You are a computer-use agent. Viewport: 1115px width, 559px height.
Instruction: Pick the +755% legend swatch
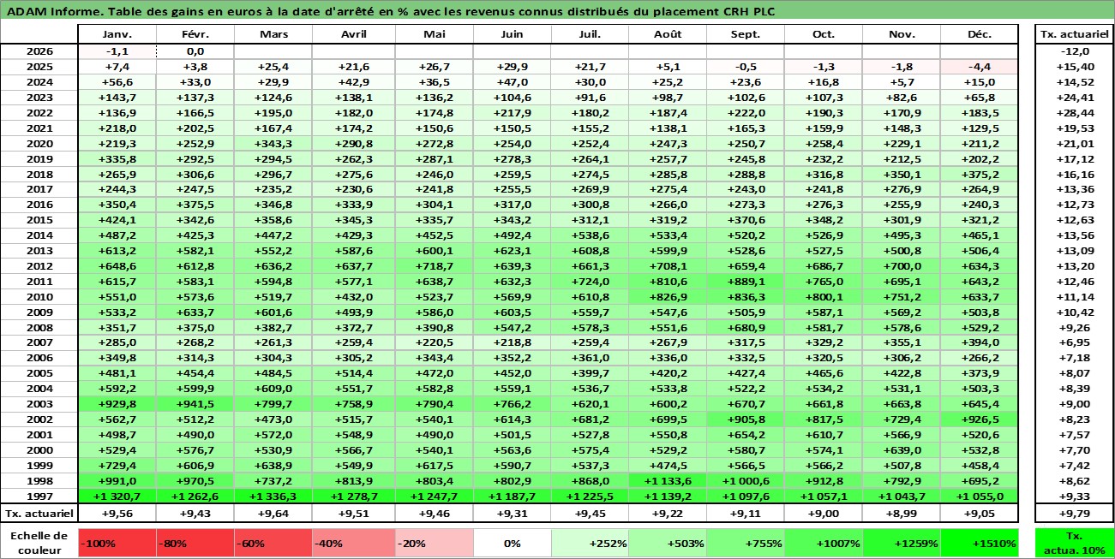pyautogui.click(x=746, y=543)
